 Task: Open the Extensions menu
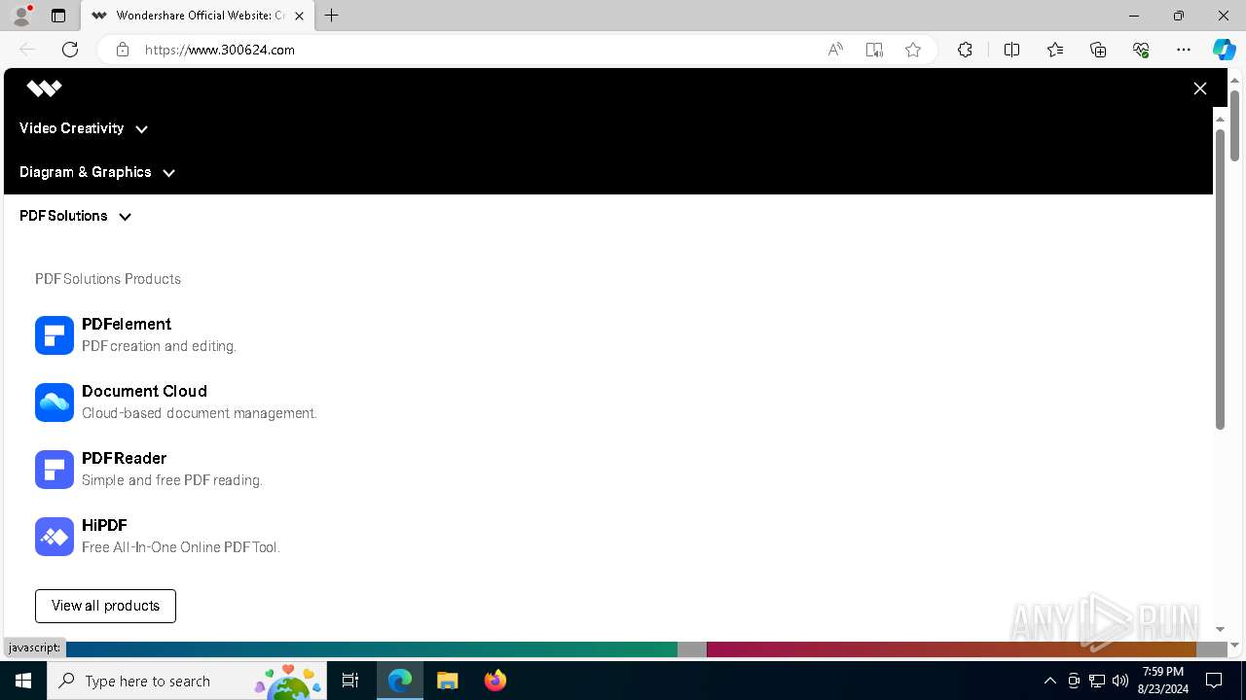965,50
